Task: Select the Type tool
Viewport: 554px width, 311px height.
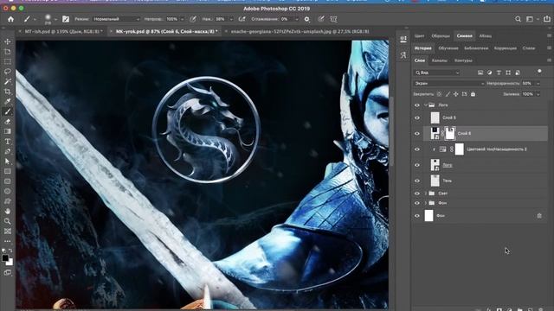Action: (8, 142)
